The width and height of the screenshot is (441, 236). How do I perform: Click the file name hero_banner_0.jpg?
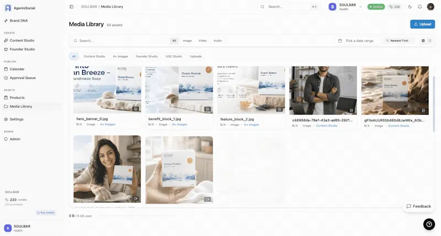(x=92, y=119)
